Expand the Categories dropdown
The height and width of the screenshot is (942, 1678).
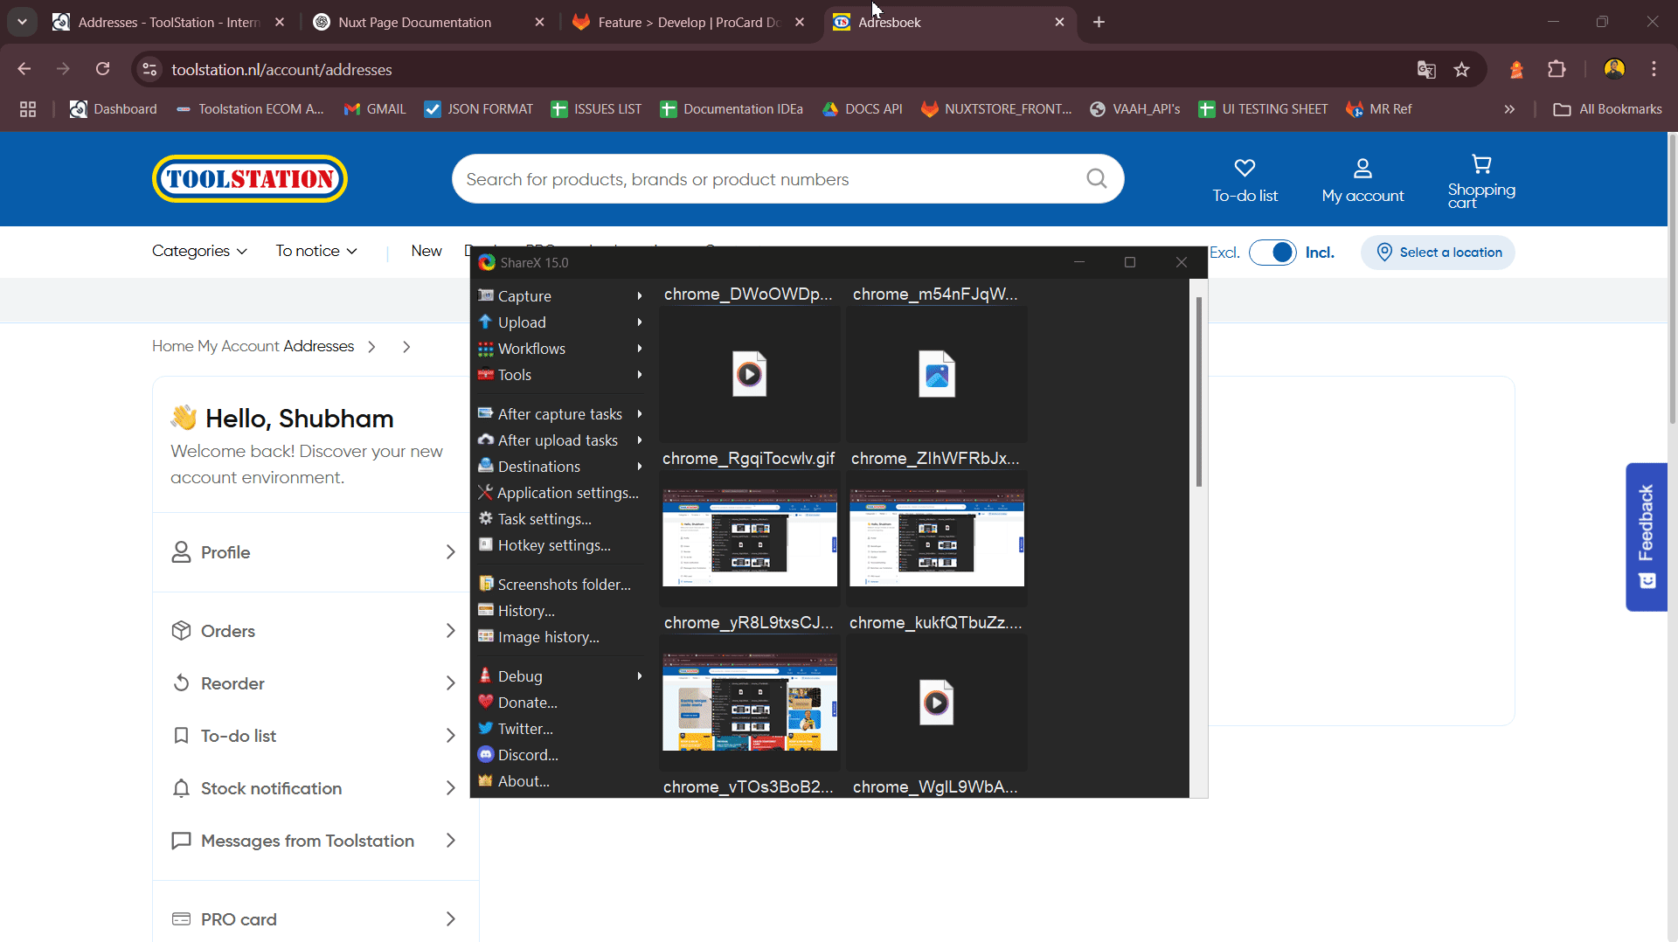pyautogui.click(x=199, y=252)
